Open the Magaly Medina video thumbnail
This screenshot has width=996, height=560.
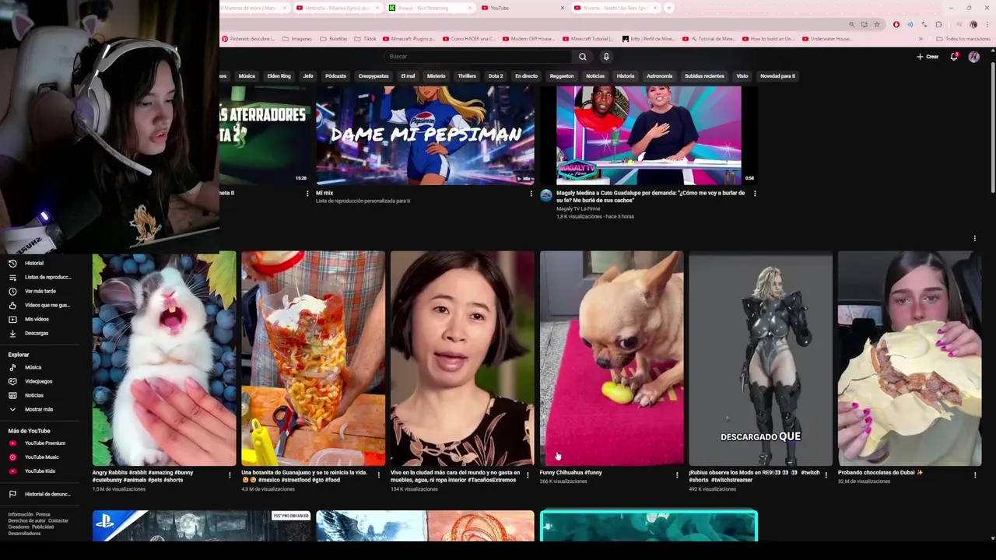(649, 135)
